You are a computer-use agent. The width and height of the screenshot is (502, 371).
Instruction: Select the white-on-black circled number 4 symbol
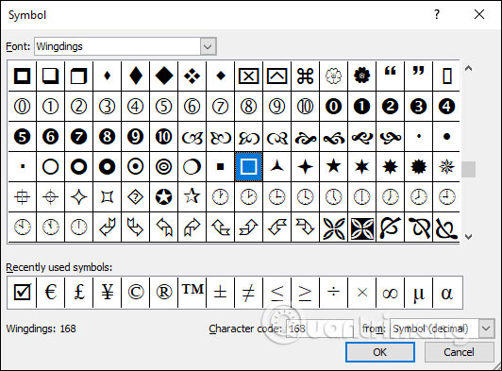(446, 106)
